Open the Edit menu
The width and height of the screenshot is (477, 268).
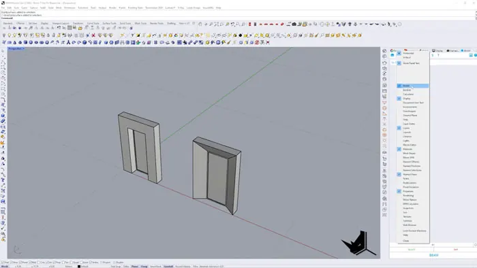pyautogui.click(x=10, y=7)
